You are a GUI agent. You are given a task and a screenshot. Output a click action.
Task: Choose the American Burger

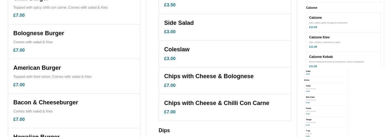coord(37,68)
